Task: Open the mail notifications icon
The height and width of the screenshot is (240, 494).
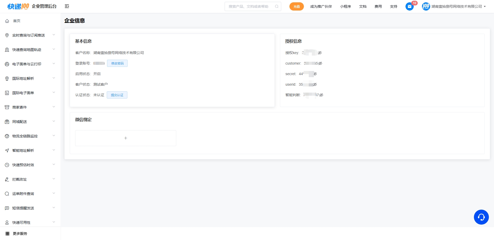Action: click(x=409, y=6)
